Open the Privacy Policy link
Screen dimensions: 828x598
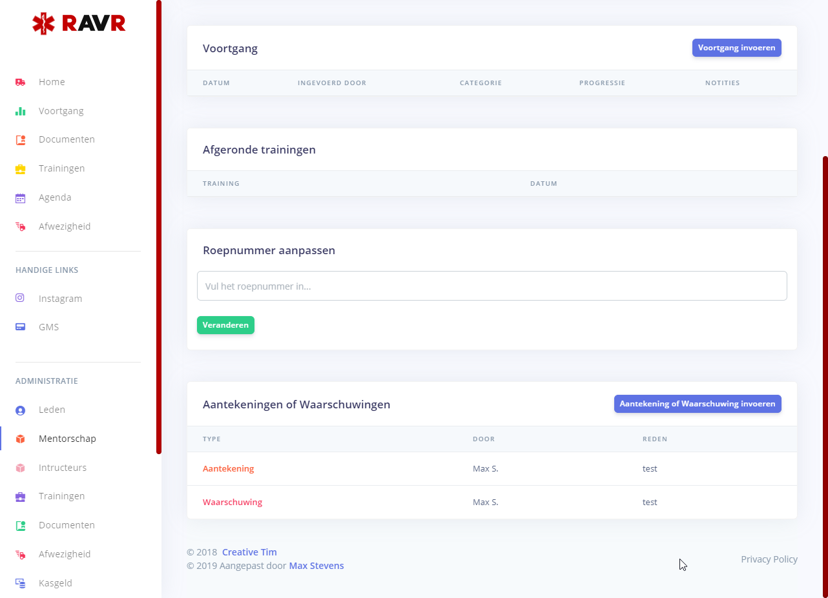pos(769,559)
